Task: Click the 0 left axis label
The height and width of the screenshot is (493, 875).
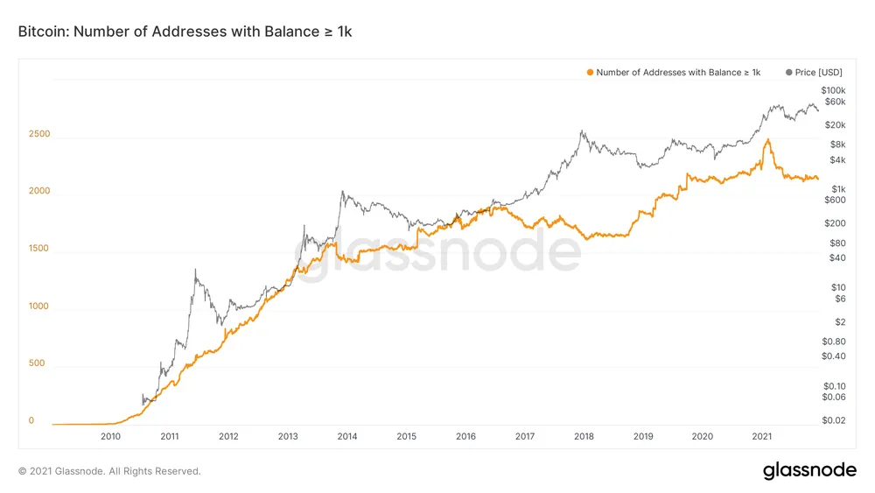Action: tap(31, 420)
